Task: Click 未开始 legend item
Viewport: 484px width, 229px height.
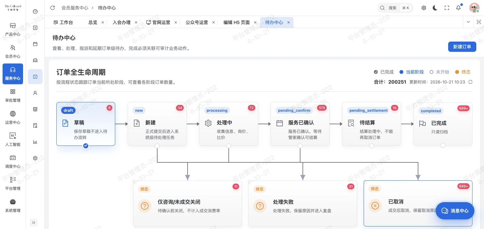Action: point(439,72)
